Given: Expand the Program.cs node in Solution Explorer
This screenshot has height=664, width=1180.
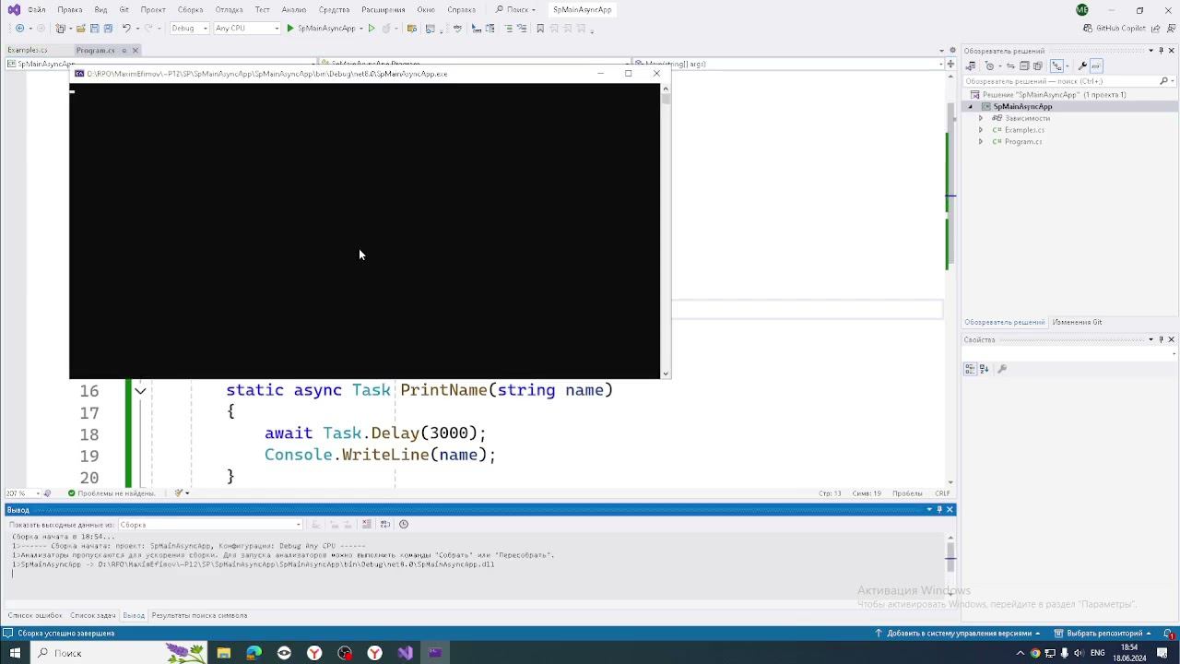Looking at the screenshot, I should (981, 142).
